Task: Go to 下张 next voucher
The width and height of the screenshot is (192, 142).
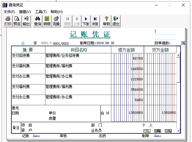Action: pyautogui.click(x=86, y=21)
